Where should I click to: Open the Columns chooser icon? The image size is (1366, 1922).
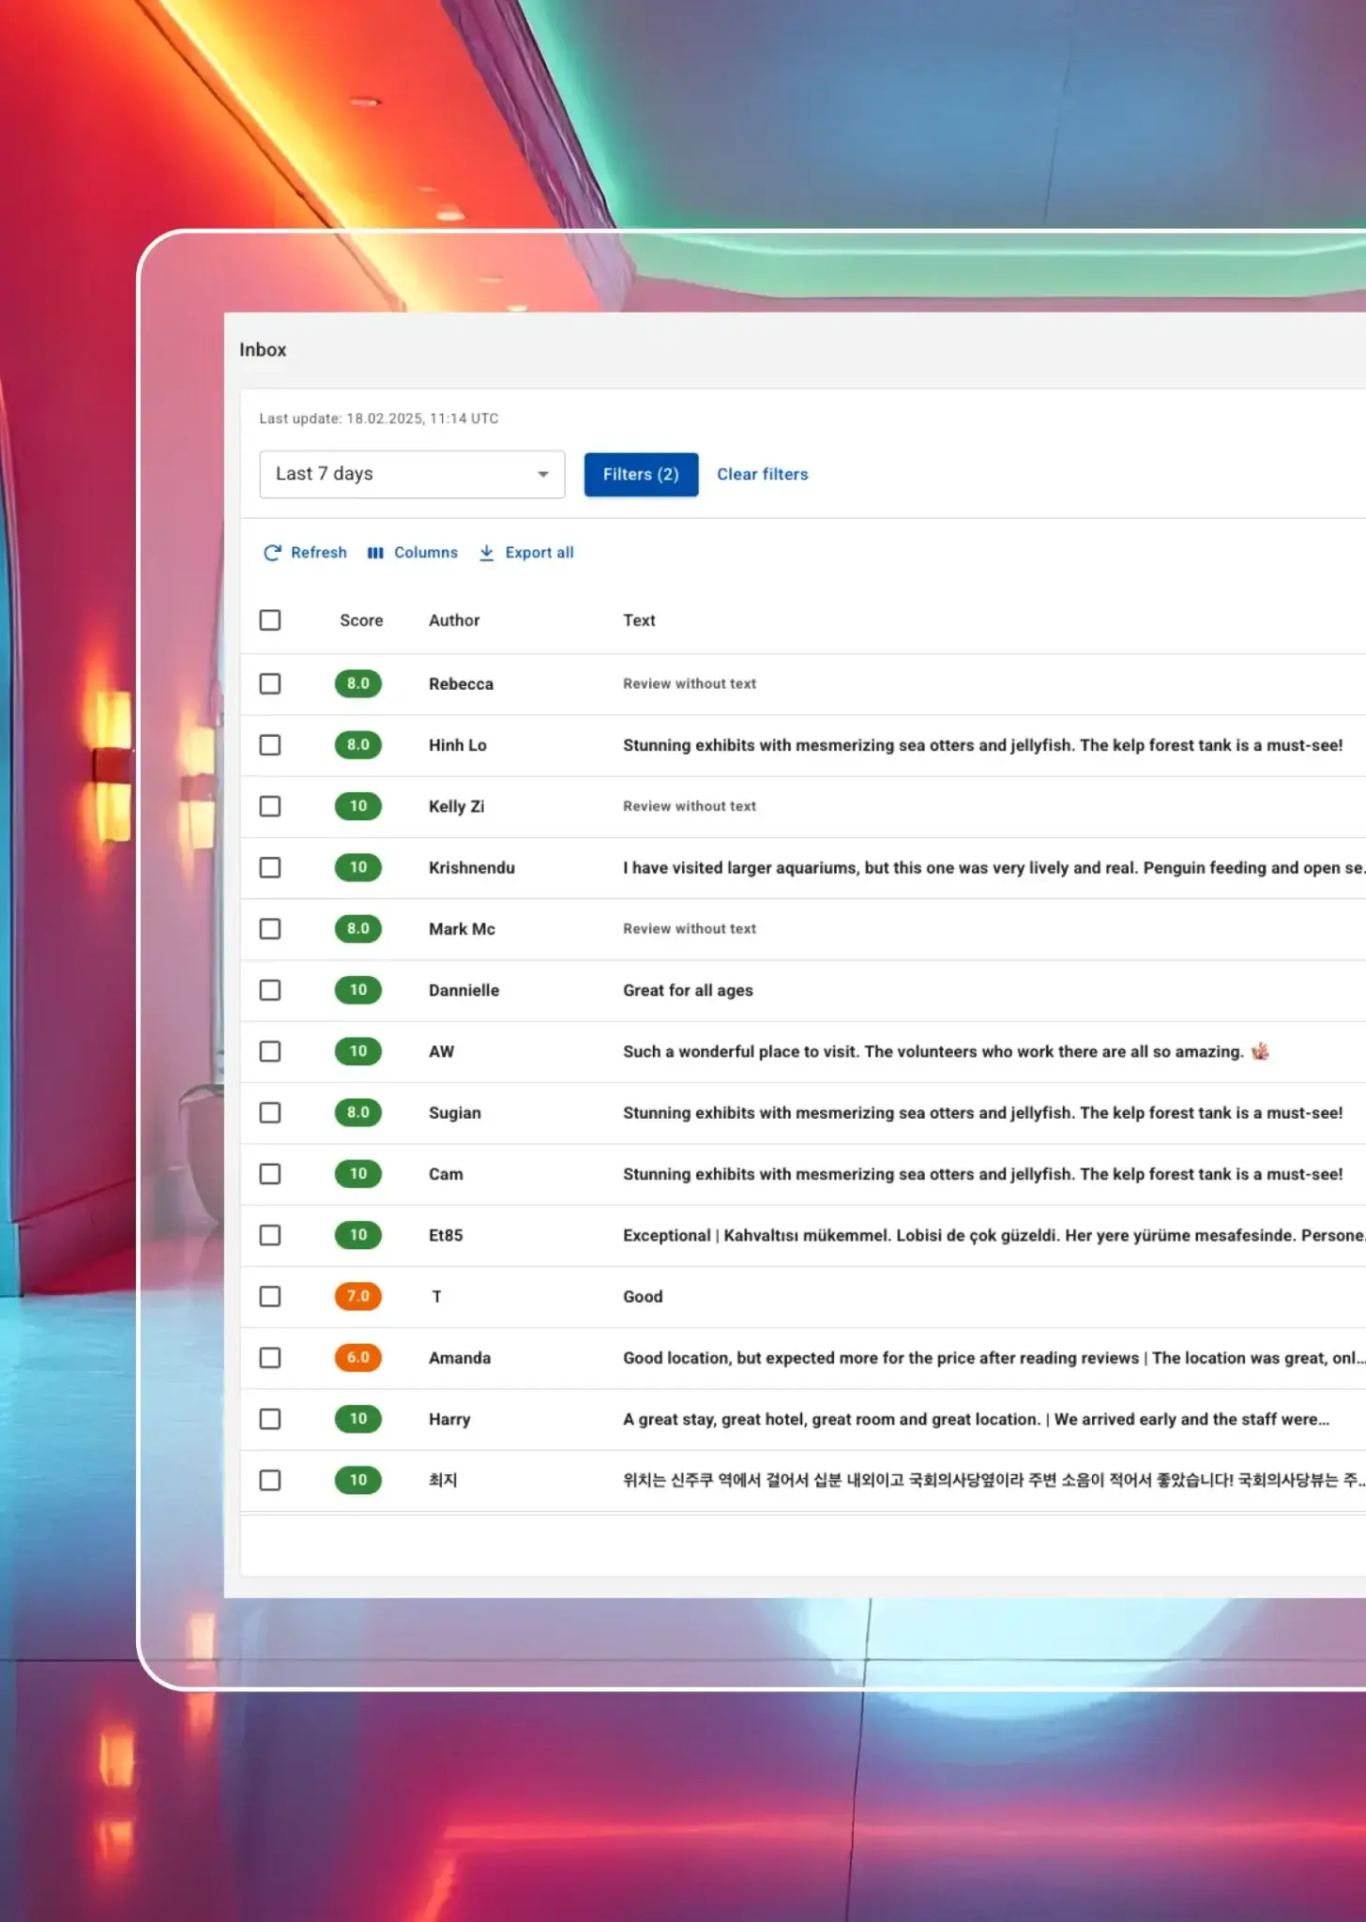click(x=375, y=553)
